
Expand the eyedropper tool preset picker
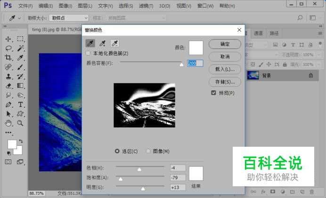pyautogui.click(x=19, y=18)
